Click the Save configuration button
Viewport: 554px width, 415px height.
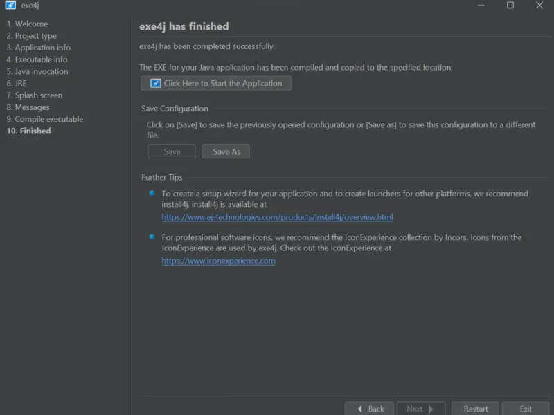171,151
